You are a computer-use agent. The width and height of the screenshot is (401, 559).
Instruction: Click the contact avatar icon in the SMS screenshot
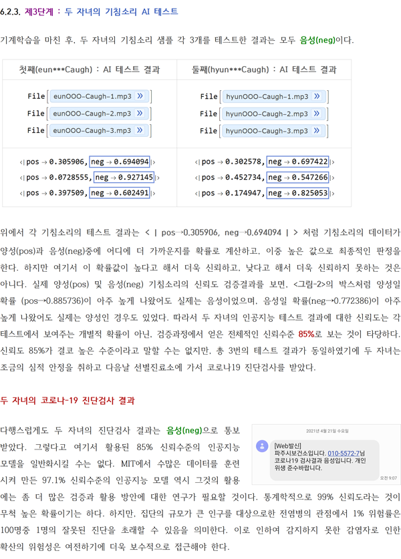[262, 446]
